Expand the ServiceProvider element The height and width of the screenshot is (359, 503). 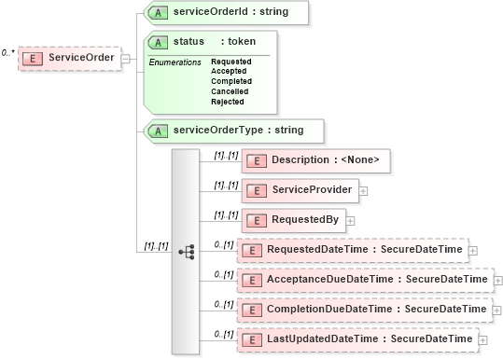[x=363, y=191]
